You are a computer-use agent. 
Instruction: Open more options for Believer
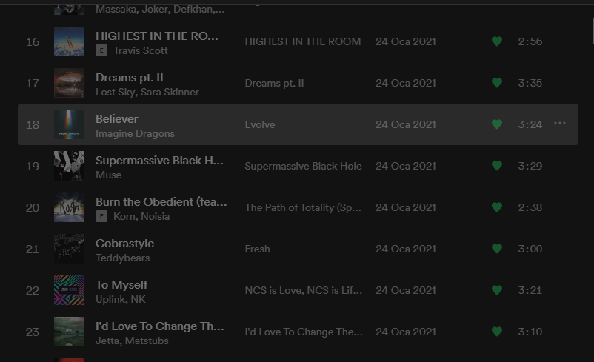560,124
